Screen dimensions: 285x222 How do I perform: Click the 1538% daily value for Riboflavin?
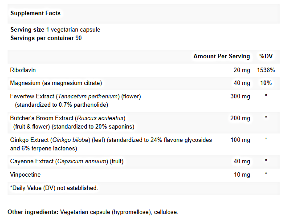[x=266, y=70]
